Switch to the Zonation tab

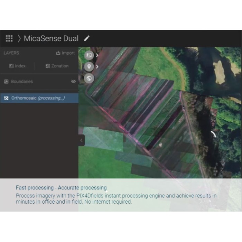coord(57,66)
